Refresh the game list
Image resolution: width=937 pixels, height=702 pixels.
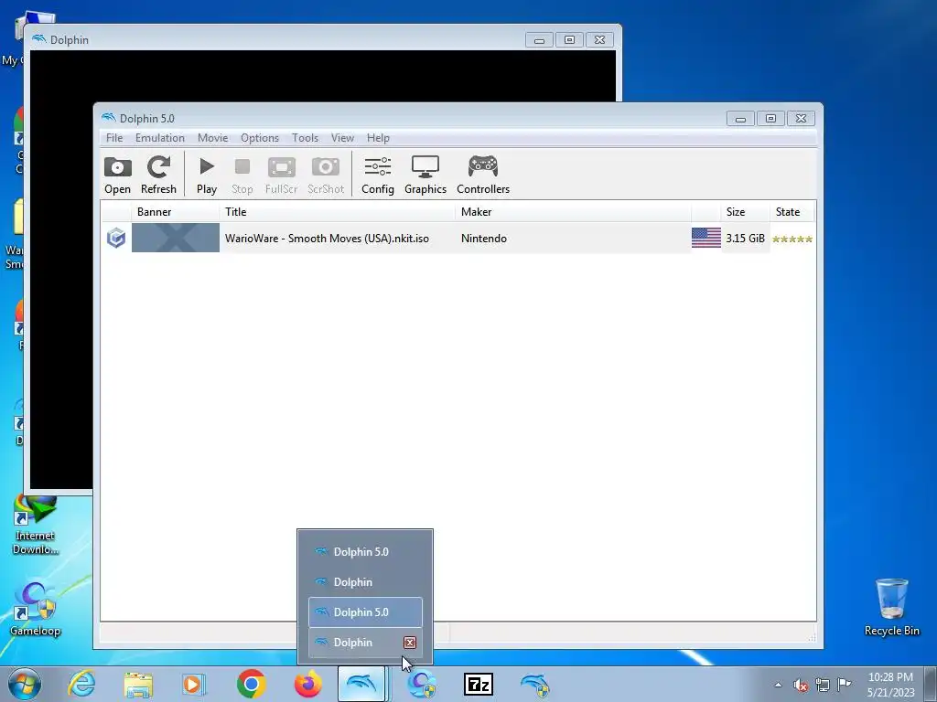158,175
